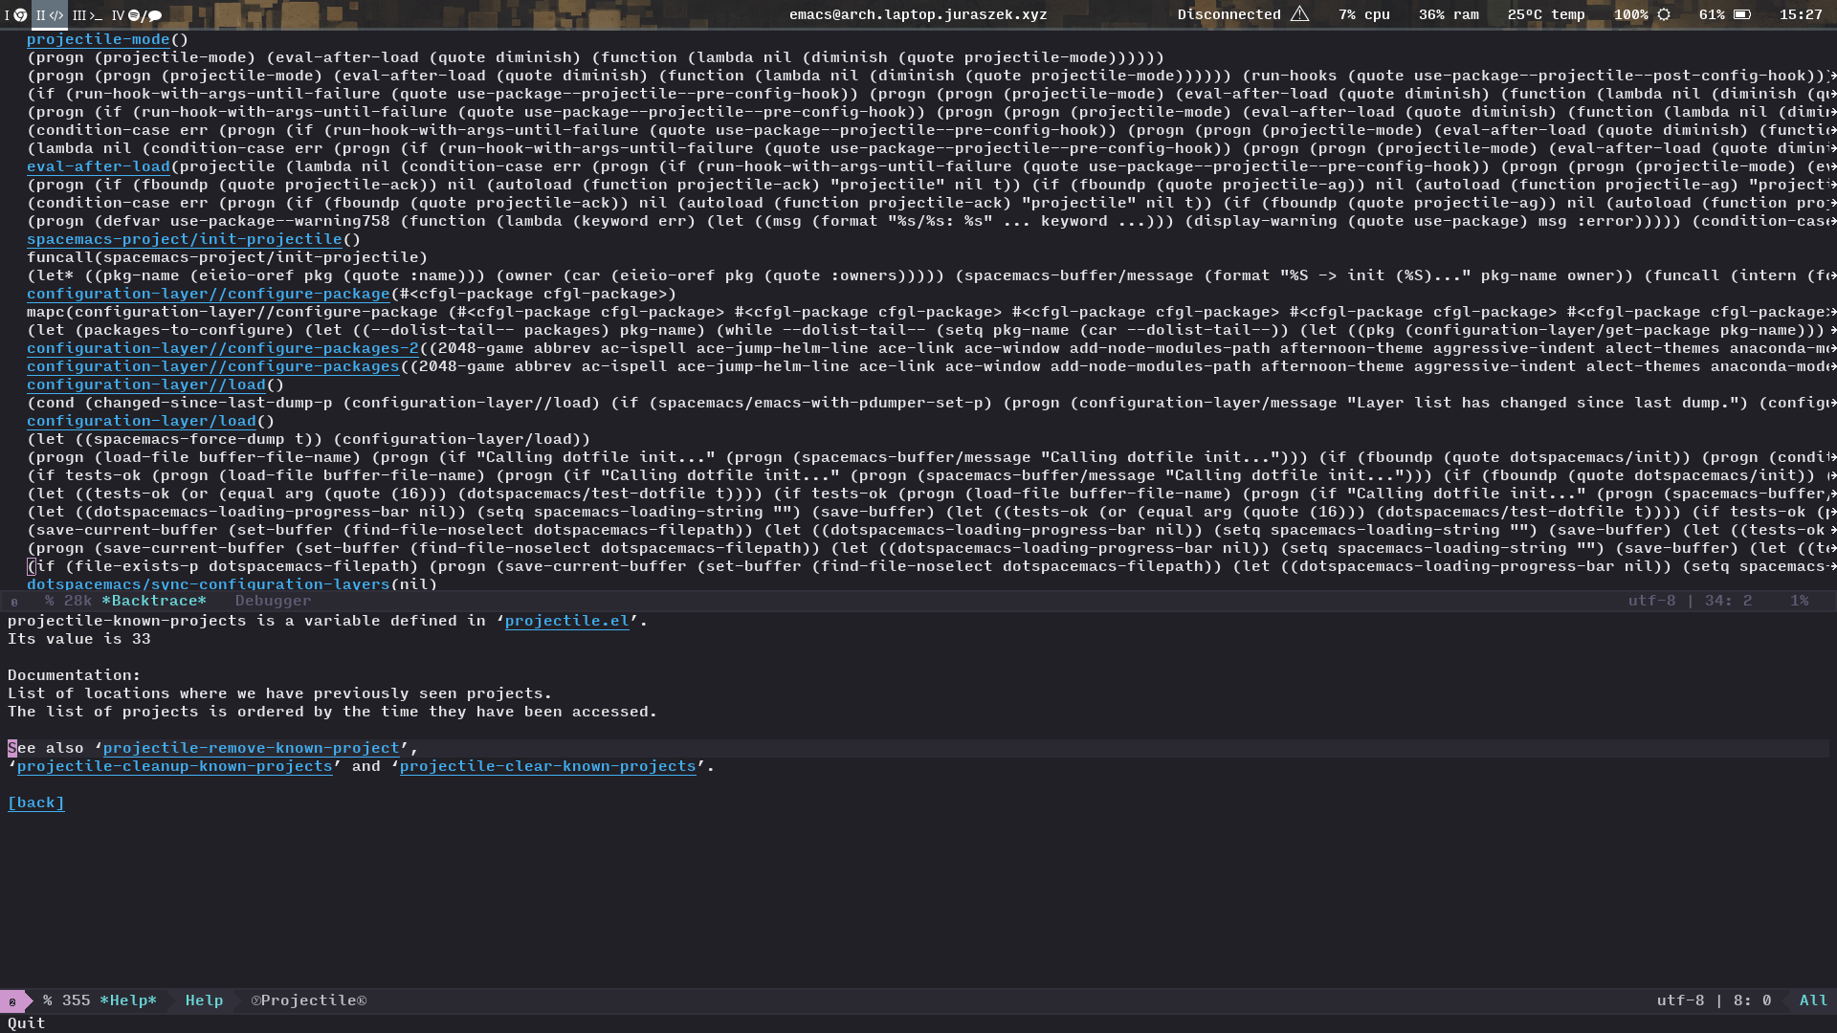
Task: Open the projectile.el source link
Action: click(566, 621)
